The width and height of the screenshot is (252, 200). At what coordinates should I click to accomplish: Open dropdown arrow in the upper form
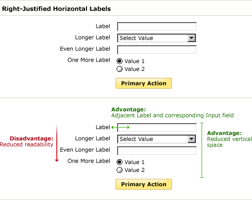[192, 38]
